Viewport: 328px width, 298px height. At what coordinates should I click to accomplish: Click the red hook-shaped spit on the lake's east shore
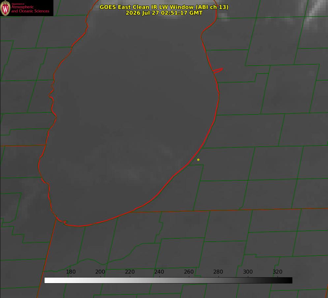pos(218,71)
